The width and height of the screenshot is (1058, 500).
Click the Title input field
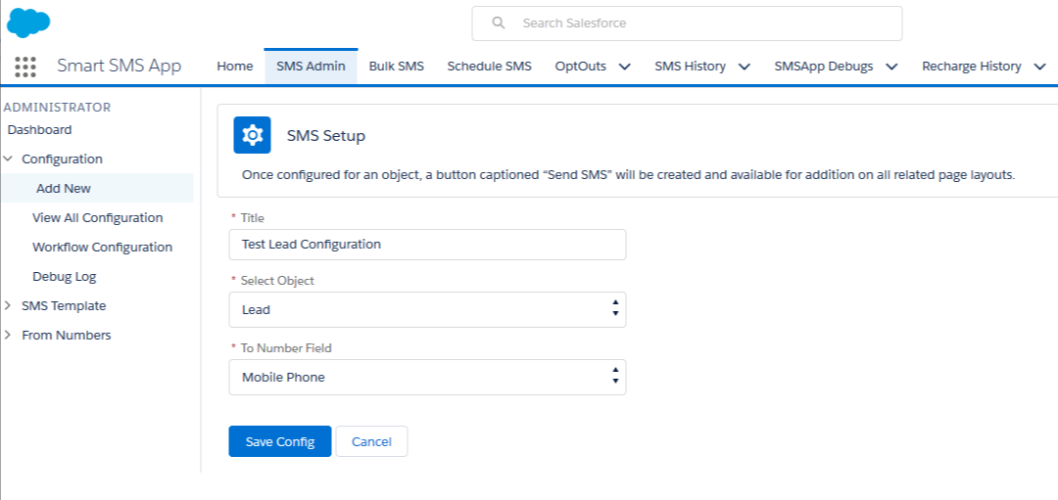427,245
